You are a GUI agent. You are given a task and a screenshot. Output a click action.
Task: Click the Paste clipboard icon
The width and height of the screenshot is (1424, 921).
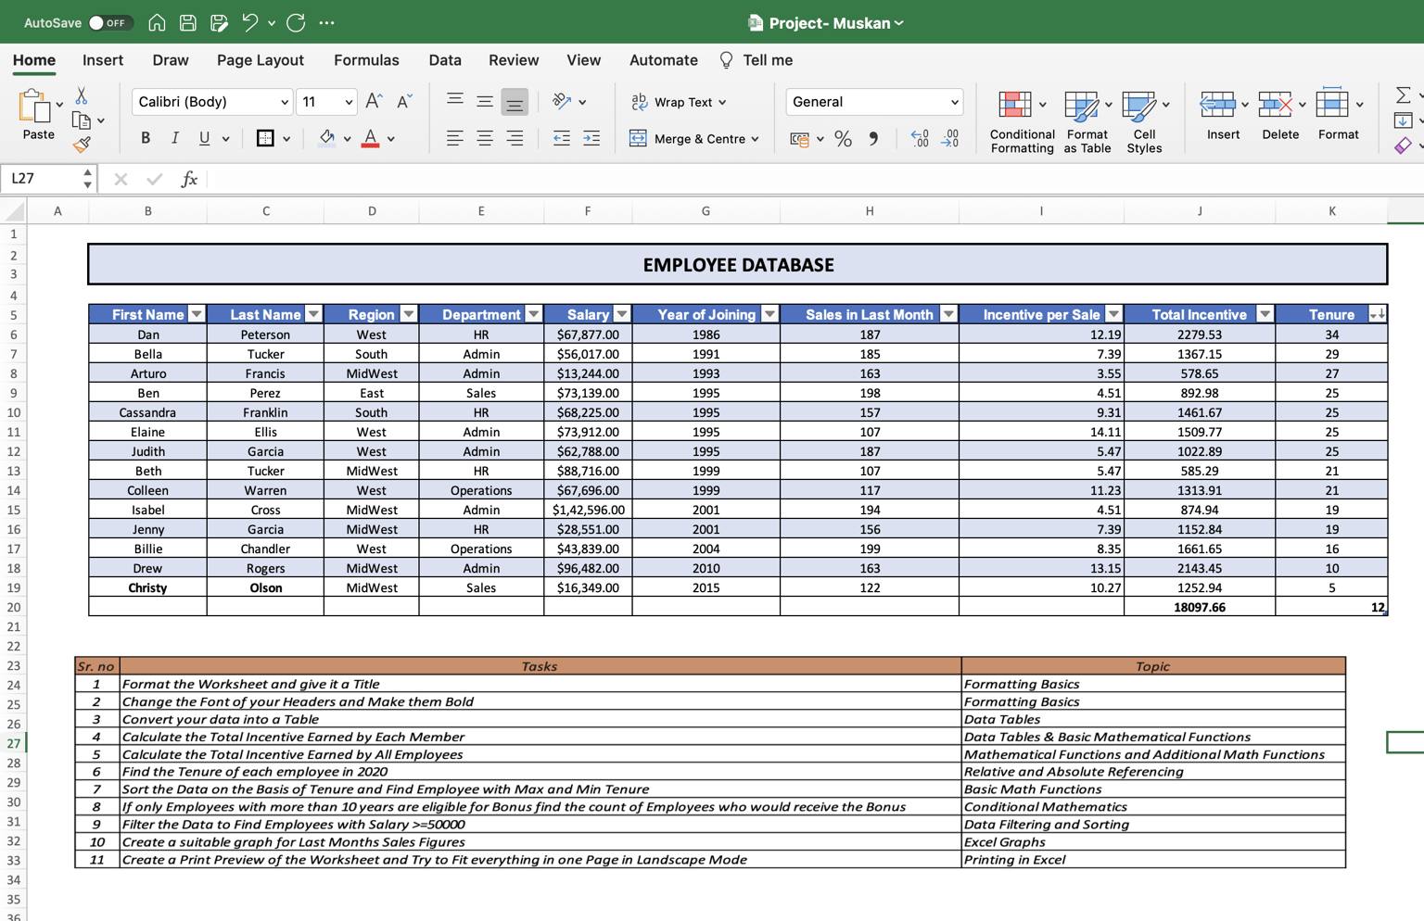tap(35, 107)
